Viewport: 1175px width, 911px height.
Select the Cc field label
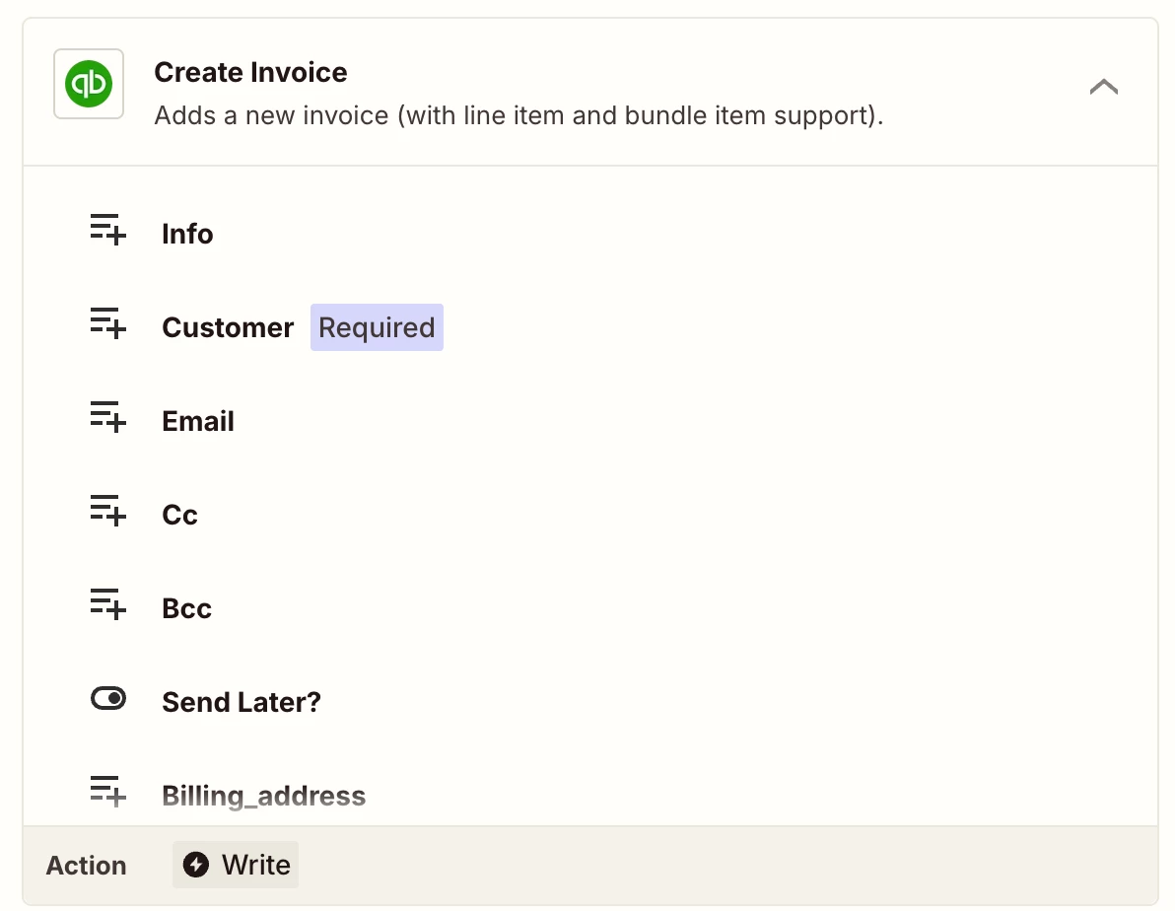[x=180, y=516]
